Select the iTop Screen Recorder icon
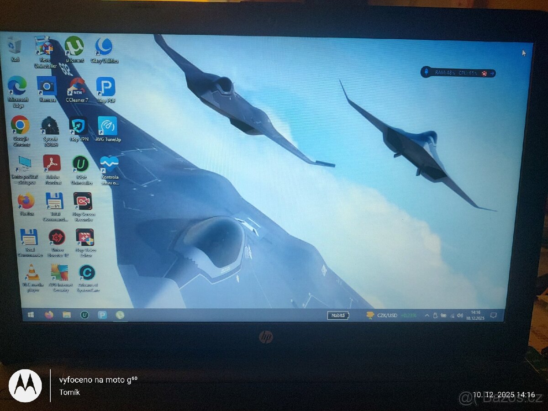 (83, 201)
